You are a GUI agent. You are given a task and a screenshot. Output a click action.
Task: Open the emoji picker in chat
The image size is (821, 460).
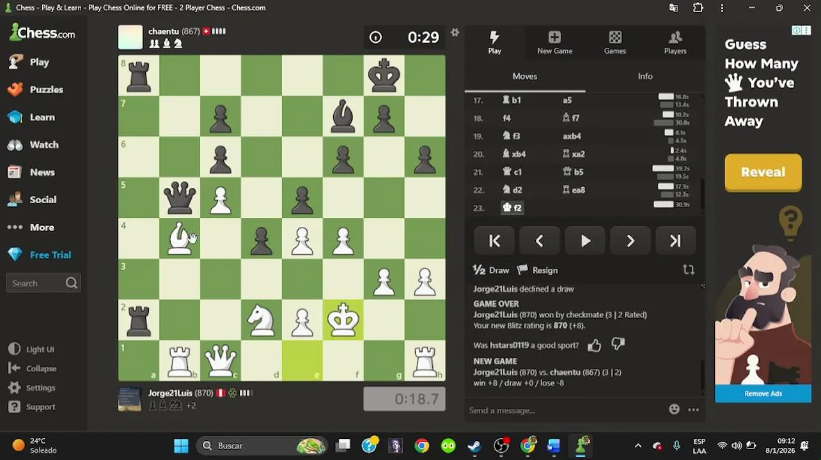[x=674, y=410]
